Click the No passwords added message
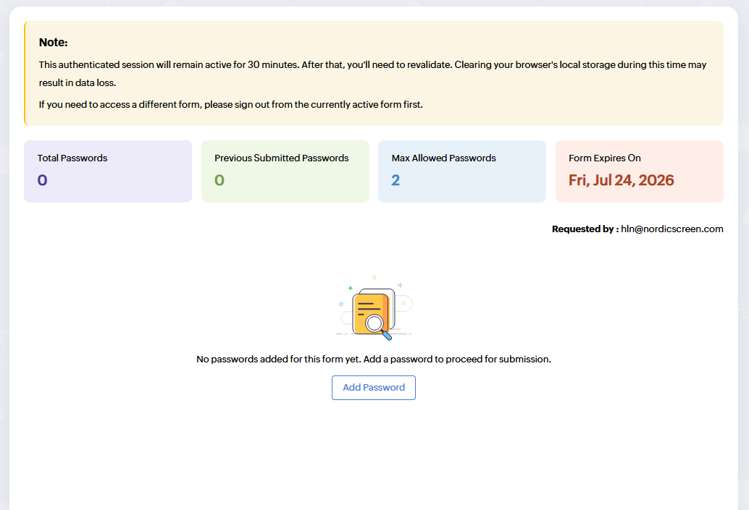The image size is (749, 510). click(374, 360)
